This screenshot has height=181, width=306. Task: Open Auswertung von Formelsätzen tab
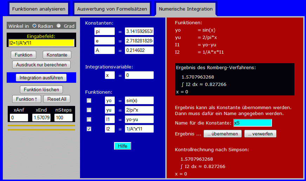pyautogui.click(x=112, y=9)
